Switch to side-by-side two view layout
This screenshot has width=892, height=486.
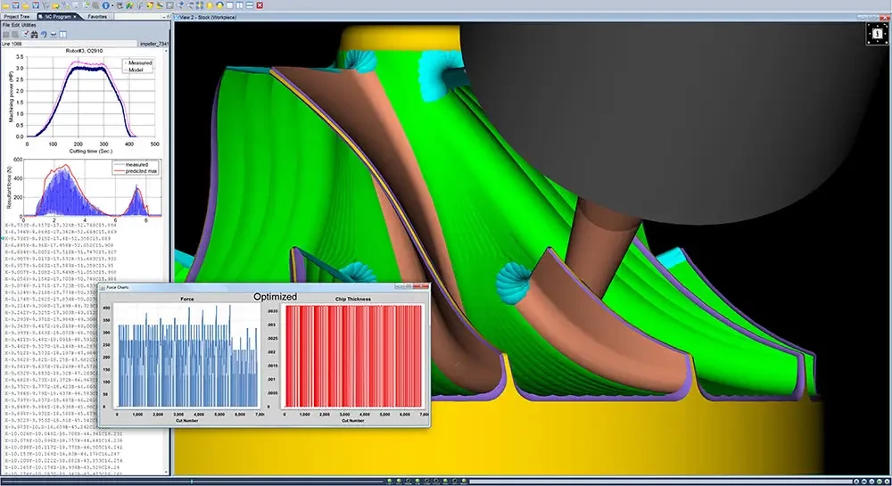tap(239, 5)
